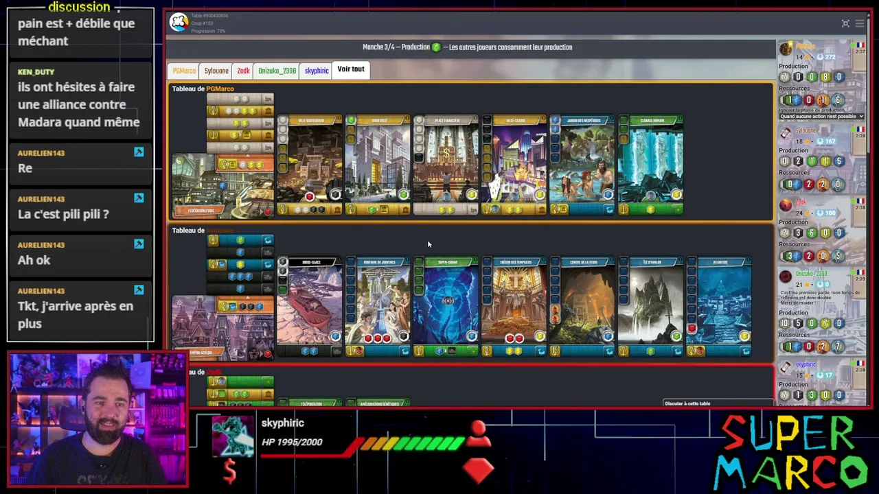Click the red cube on Ville Souterraine
The width and height of the screenshot is (879, 494).
point(310,198)
